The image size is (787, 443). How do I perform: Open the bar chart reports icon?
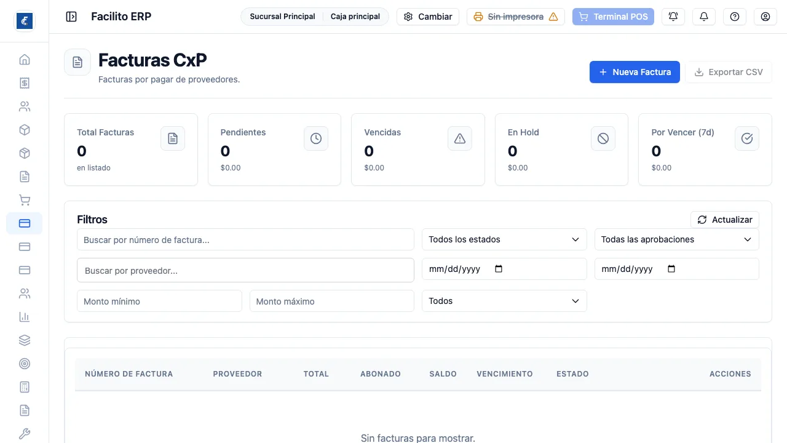tap(25, 317)
